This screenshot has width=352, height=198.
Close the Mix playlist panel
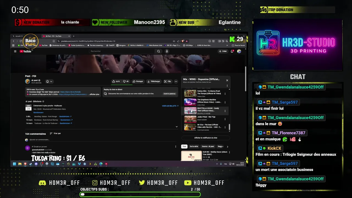pos(227,80)
